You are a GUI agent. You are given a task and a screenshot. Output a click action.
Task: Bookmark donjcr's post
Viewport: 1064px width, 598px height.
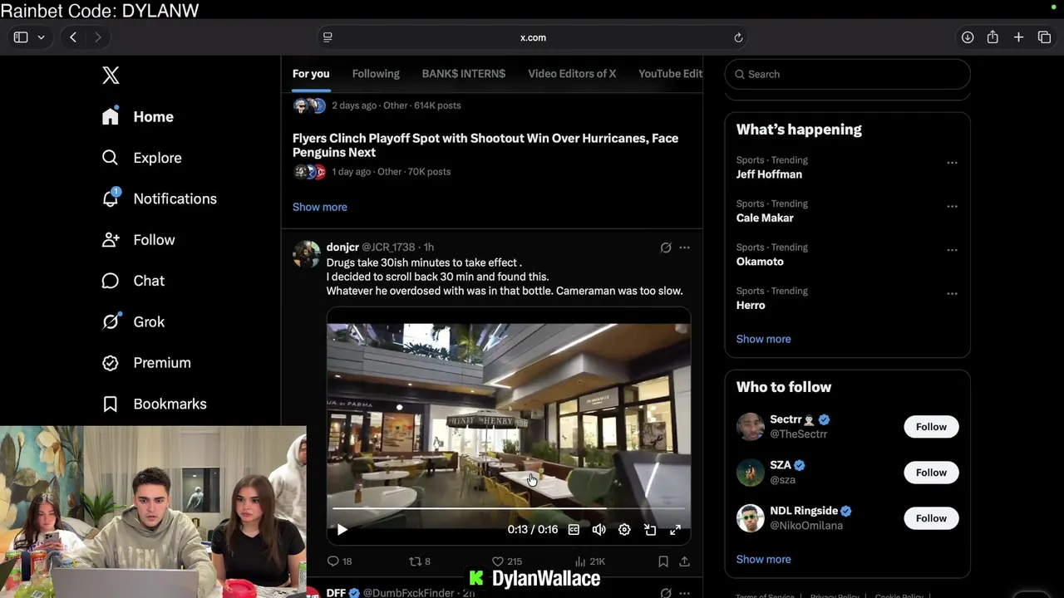pyautogui.click(x=663, y=561)
